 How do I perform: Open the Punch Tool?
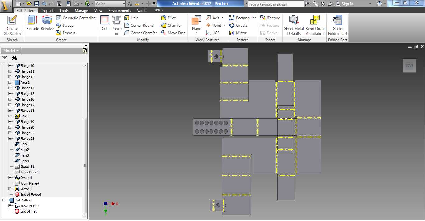[116, 25]
